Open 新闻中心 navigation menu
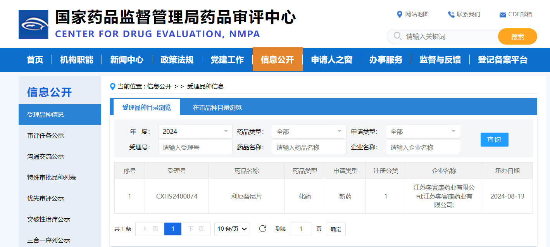This screenshot has height=247, width=550. point(127,60)
